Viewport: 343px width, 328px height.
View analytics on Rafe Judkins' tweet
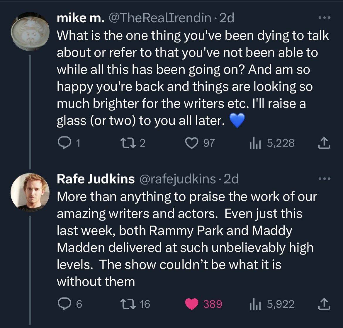(253, 304)
